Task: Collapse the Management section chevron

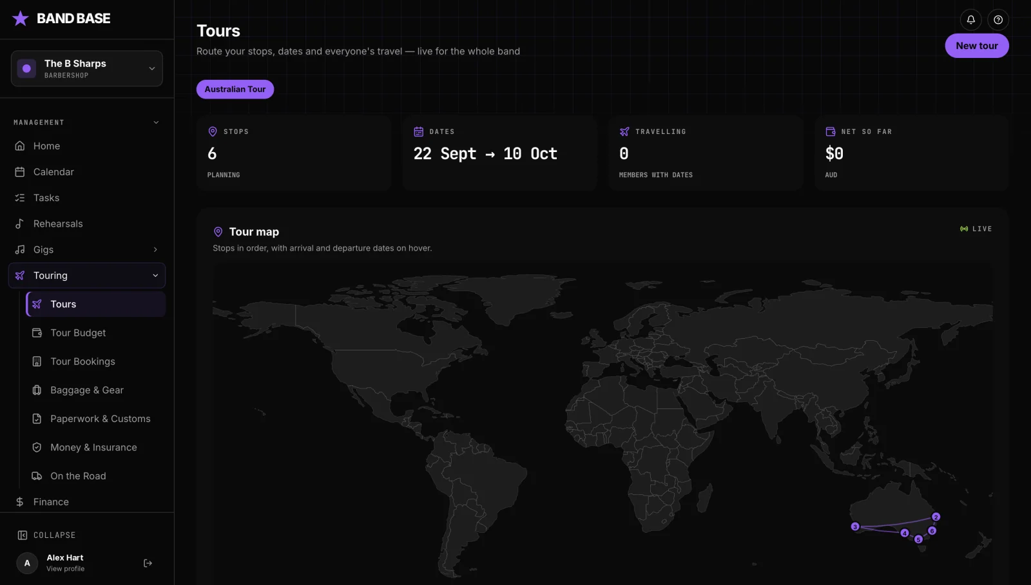Action: tap(156, 122)
